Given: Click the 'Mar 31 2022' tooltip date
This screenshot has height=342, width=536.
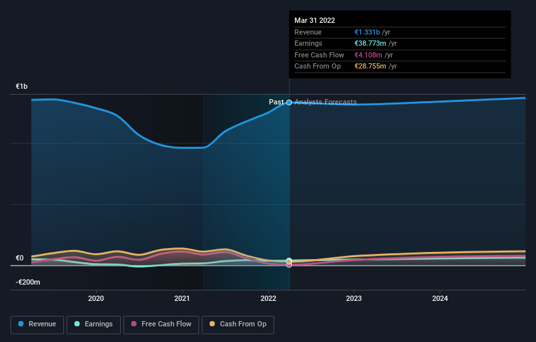Looking at the screenshot, I should coord(315,20).
